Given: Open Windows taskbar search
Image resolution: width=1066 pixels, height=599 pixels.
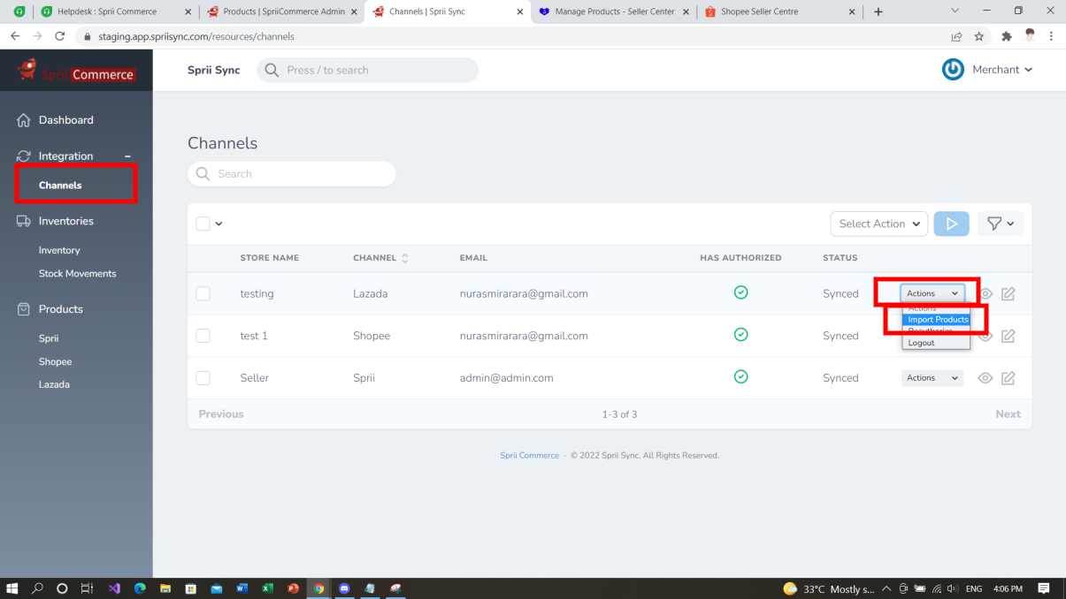Looking at the screenshot, I should tap(37, 588).
